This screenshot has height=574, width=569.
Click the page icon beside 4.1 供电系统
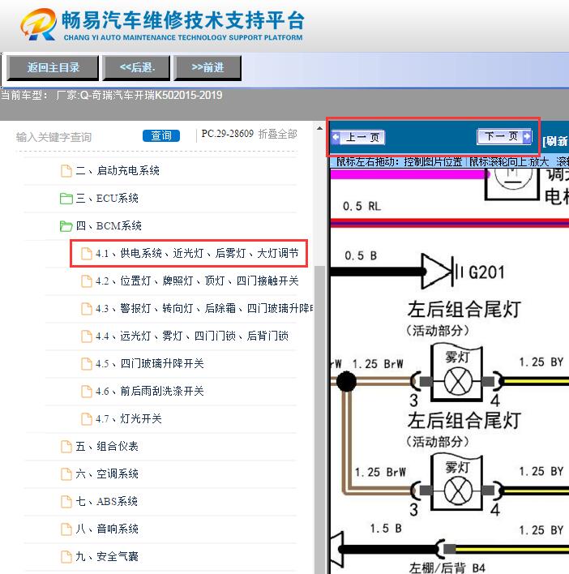coord(87,253)
